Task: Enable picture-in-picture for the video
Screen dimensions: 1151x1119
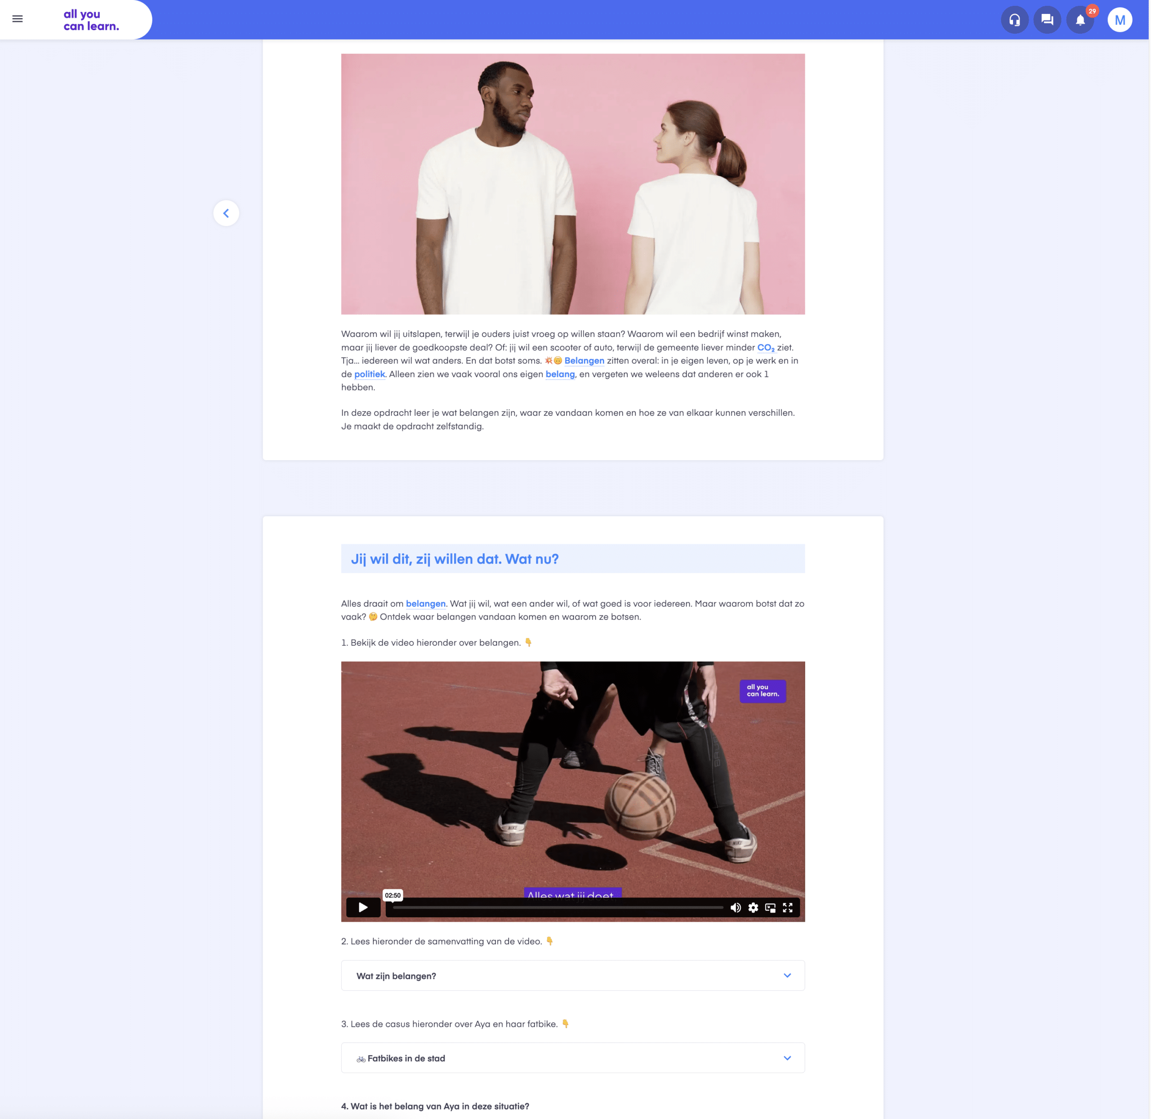Action: click(x=770, y=907)
